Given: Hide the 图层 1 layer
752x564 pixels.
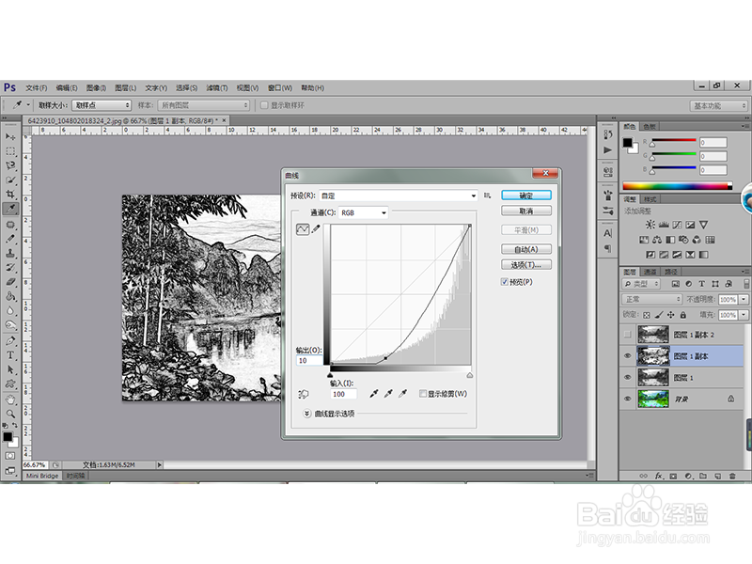Looking at the screenshot, I should tap(627, 378).
